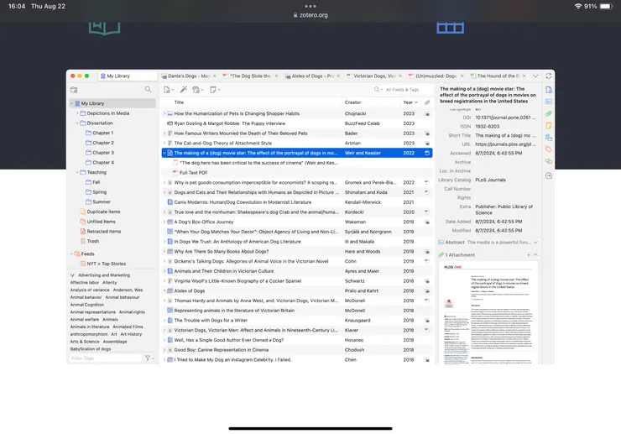
Task: Expand the Depictions in Media collection
Action: 77,112
